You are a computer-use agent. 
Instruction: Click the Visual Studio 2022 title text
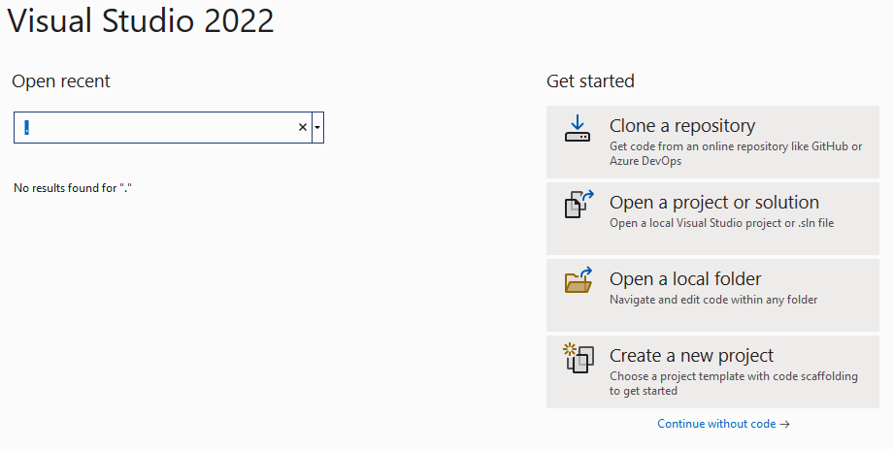click(141, 21)
